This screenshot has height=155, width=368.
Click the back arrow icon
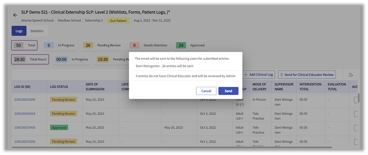(x=15, y=15)
